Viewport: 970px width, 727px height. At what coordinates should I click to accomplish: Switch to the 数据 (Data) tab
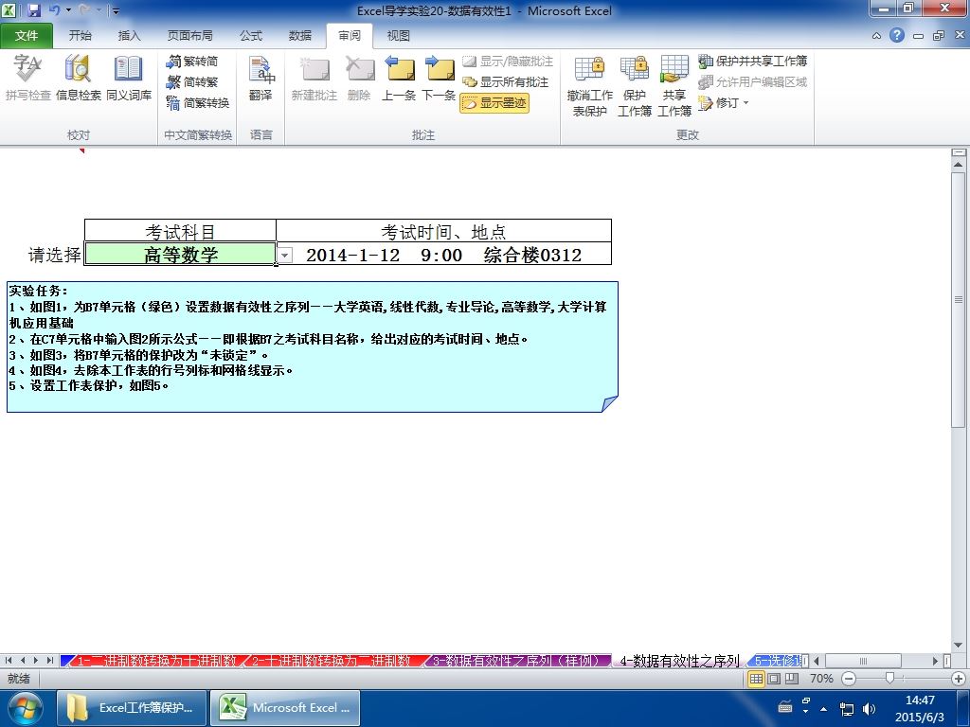pos(300,36)
